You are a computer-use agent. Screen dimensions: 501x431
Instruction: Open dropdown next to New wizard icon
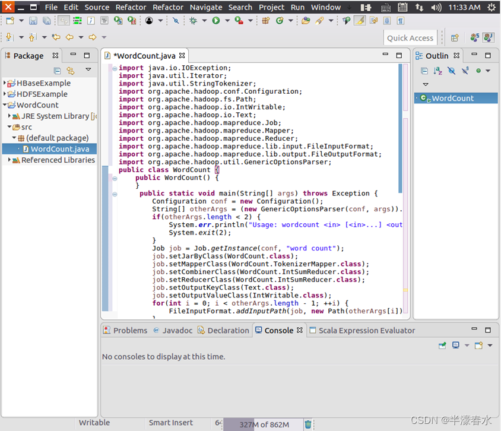tap(21, 21)
